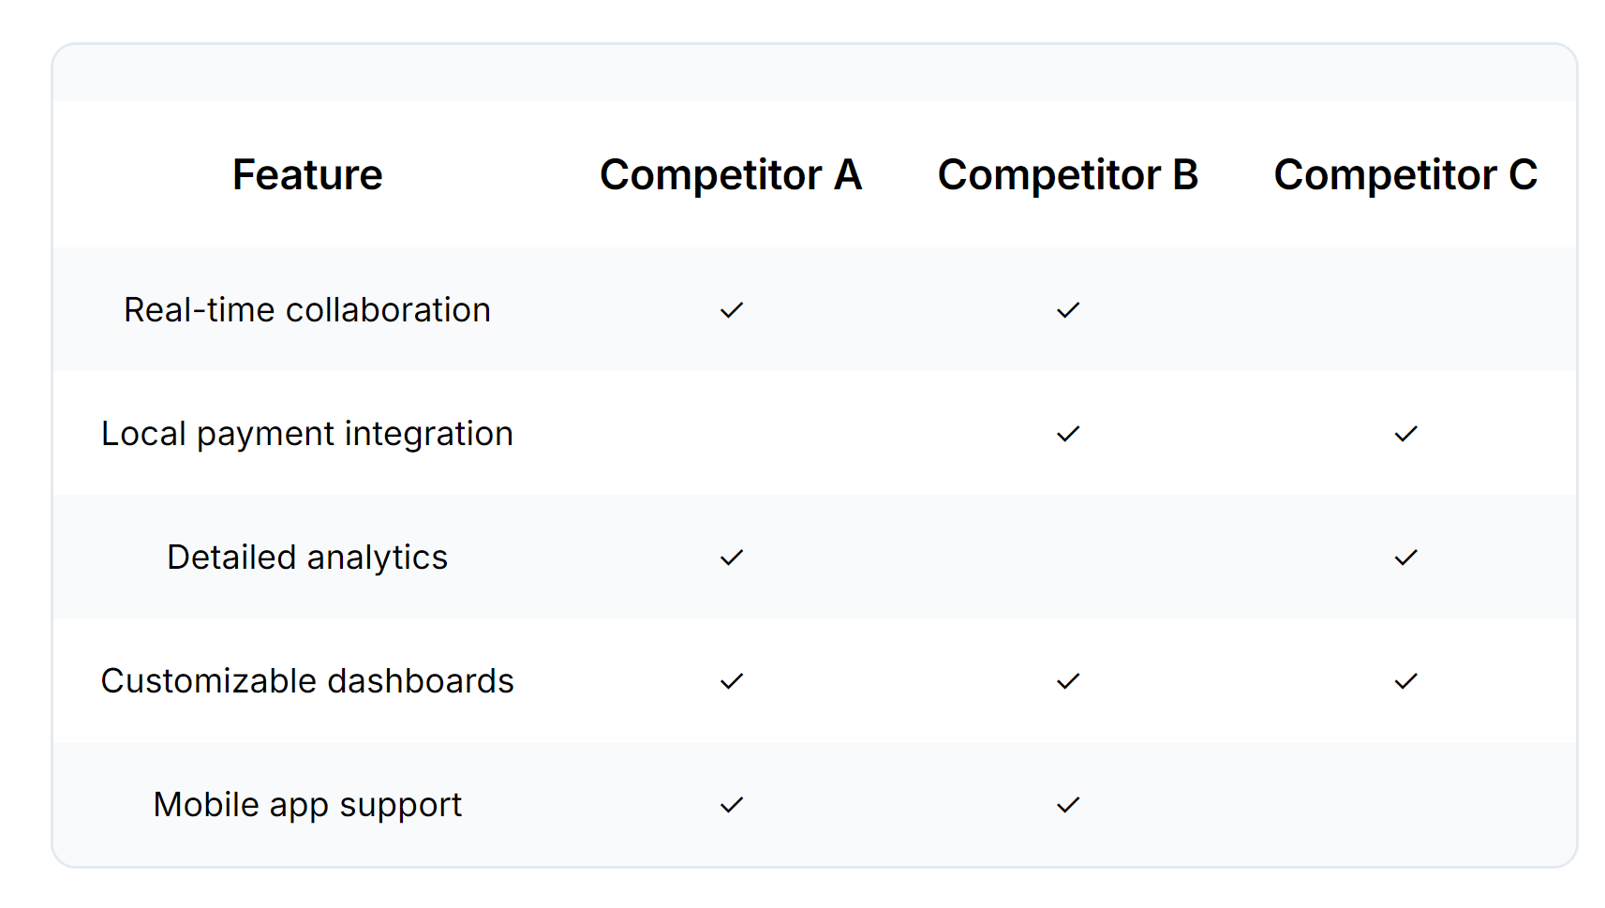Select the Feature column header

pyautogui.click(x=307, y=175)
